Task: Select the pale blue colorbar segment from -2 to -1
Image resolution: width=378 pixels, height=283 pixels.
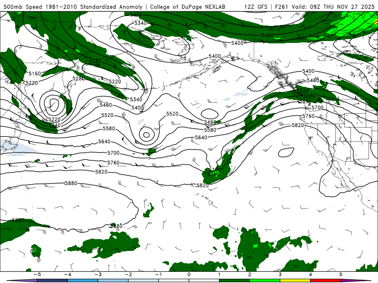Action: click(x=144, y=281)
